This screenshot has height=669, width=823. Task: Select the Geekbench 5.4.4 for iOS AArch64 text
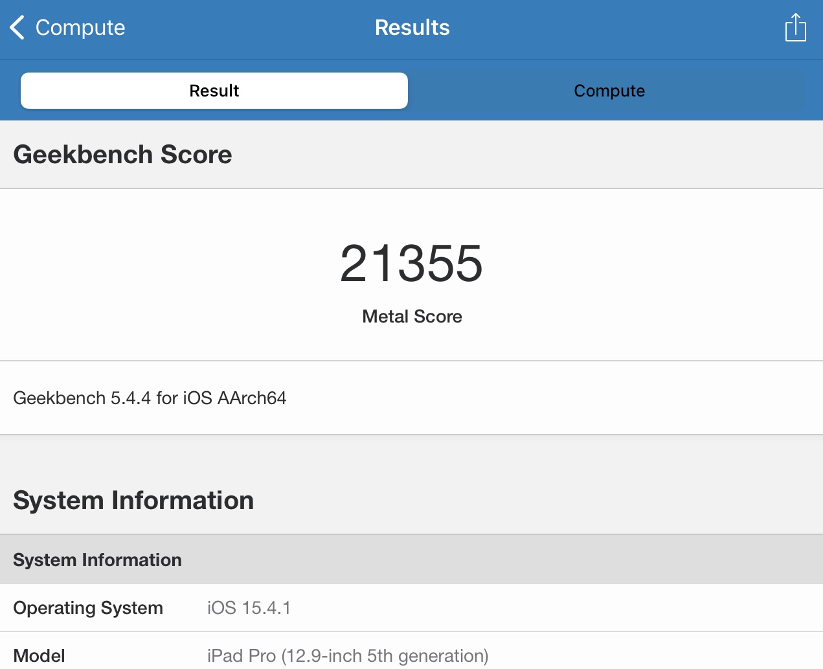pos(150,398)
